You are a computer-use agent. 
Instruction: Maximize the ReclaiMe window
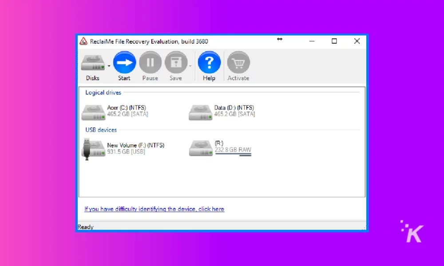(334, 41)
